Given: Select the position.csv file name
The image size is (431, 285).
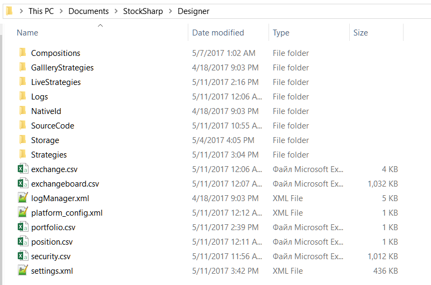Looking at the screenshot, I should click(x=52, y=242).
